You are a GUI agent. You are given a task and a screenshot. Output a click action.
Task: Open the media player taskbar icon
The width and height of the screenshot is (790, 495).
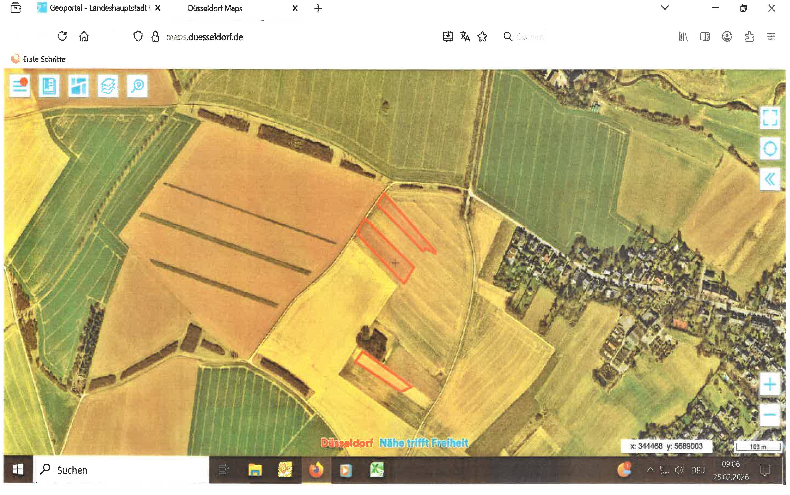pos(346,470)
